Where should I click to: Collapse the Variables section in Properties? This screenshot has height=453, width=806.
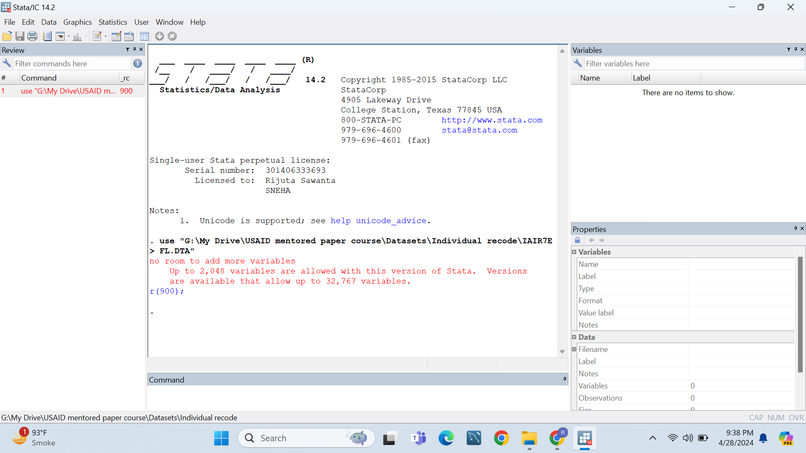coord(574,252)
